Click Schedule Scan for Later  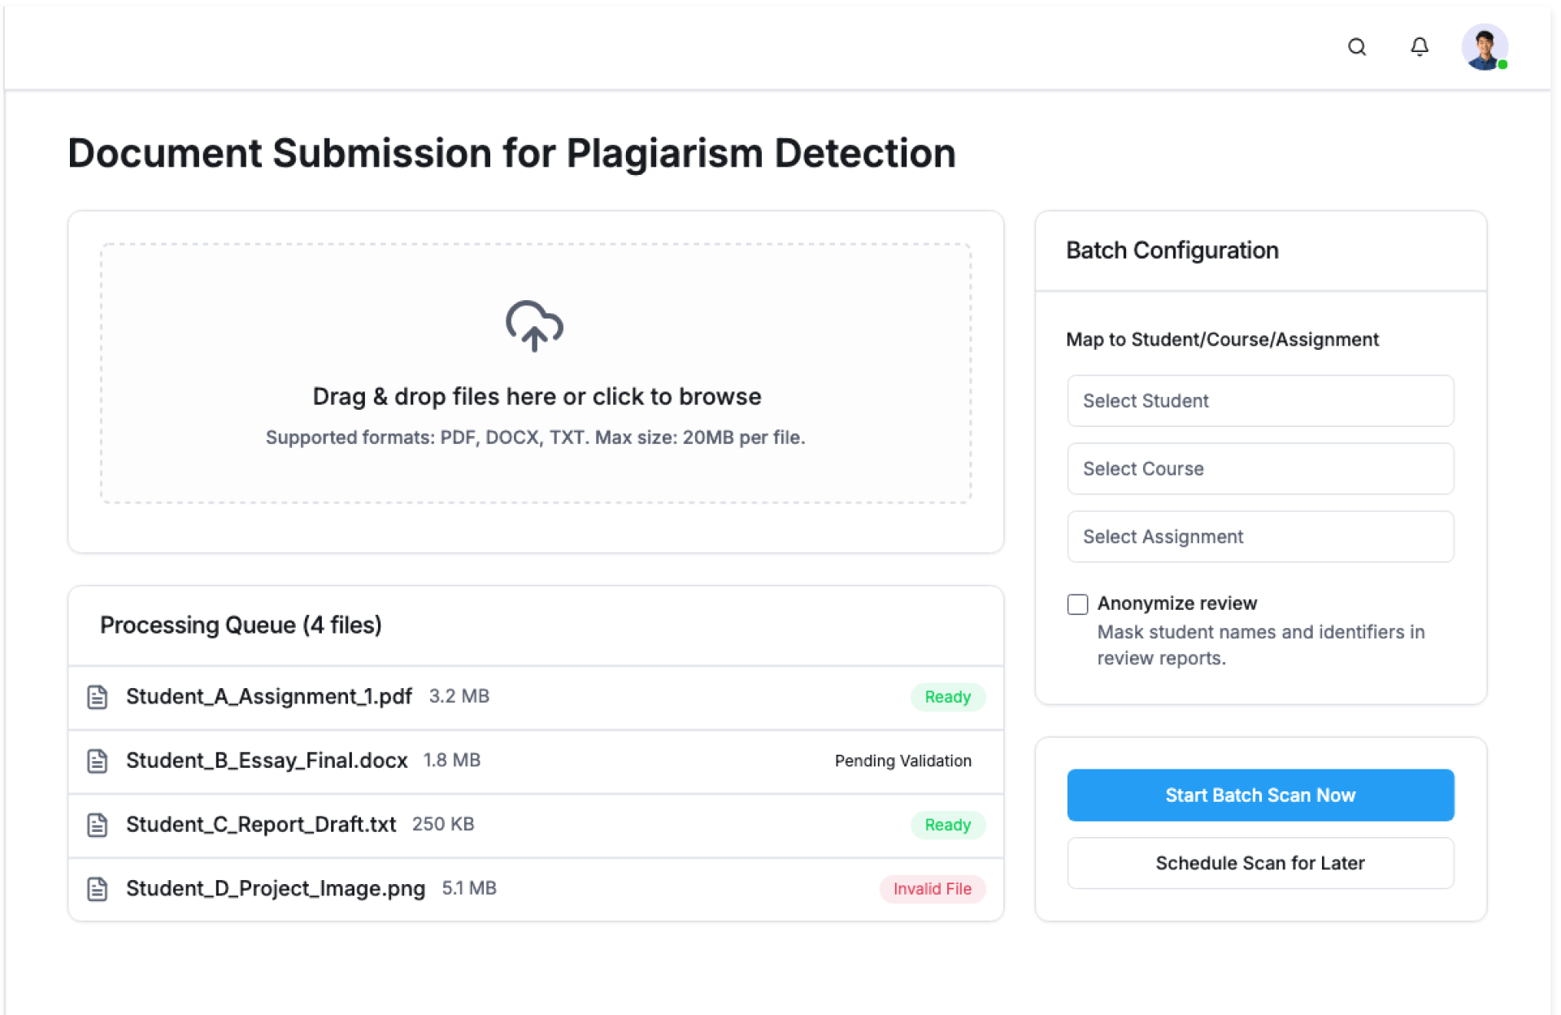(1259, 863)
